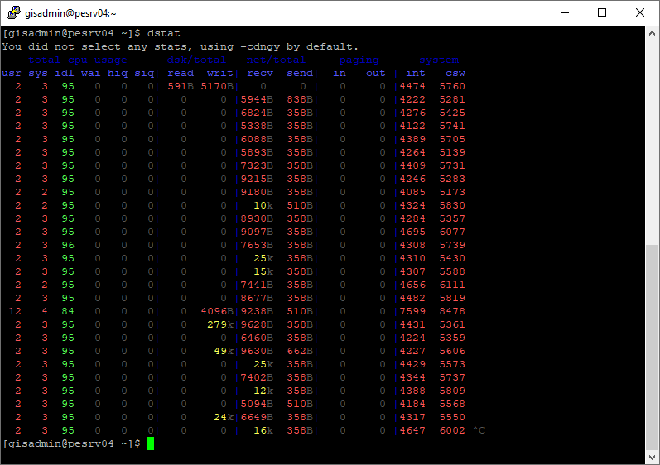Click the '6824B' recv value
660x465 pixels.
(x=257, y=113)
